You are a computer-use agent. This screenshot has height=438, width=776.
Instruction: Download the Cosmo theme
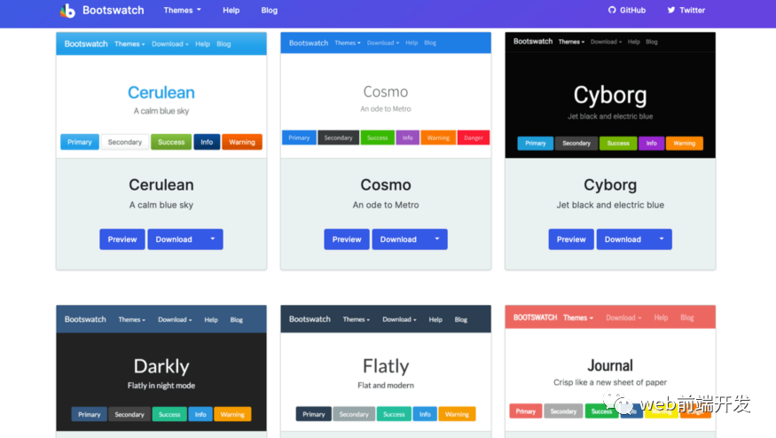(x=399, y=239)
